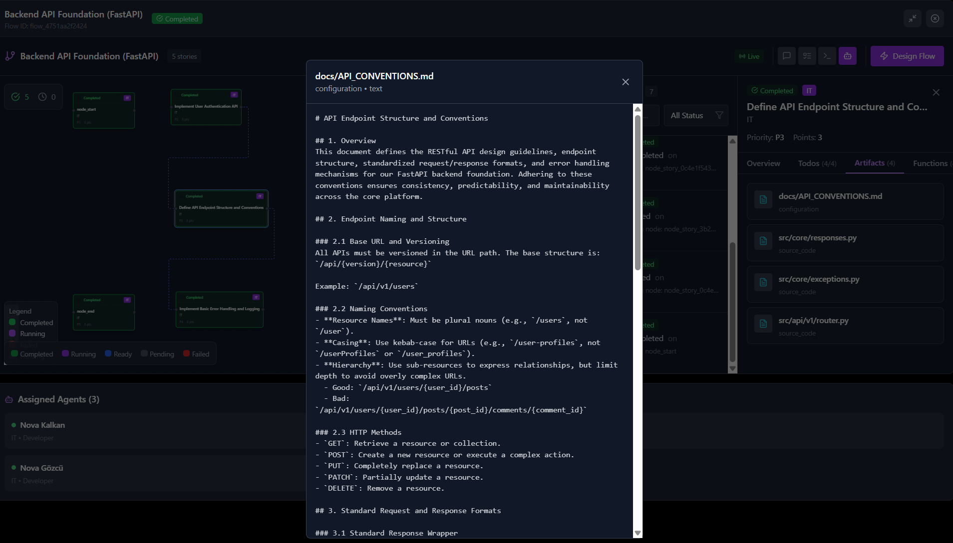Open the task checklist icon in toolbar
Viewport: 953px width, 543px height.
(x=807, y=56)
